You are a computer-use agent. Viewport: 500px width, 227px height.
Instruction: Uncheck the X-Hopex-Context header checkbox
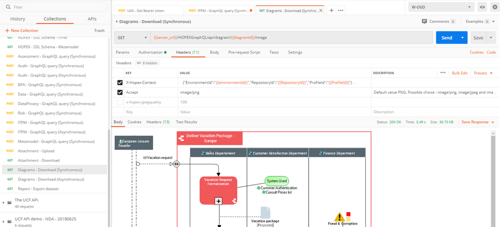click(120, 83)
